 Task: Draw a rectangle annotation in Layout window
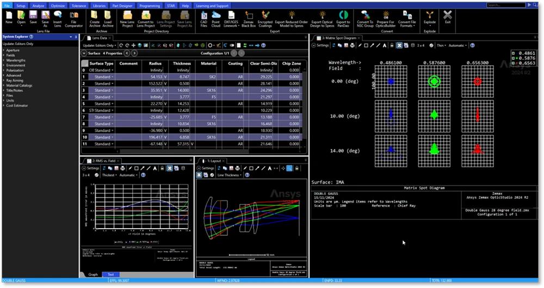(251, 168)
